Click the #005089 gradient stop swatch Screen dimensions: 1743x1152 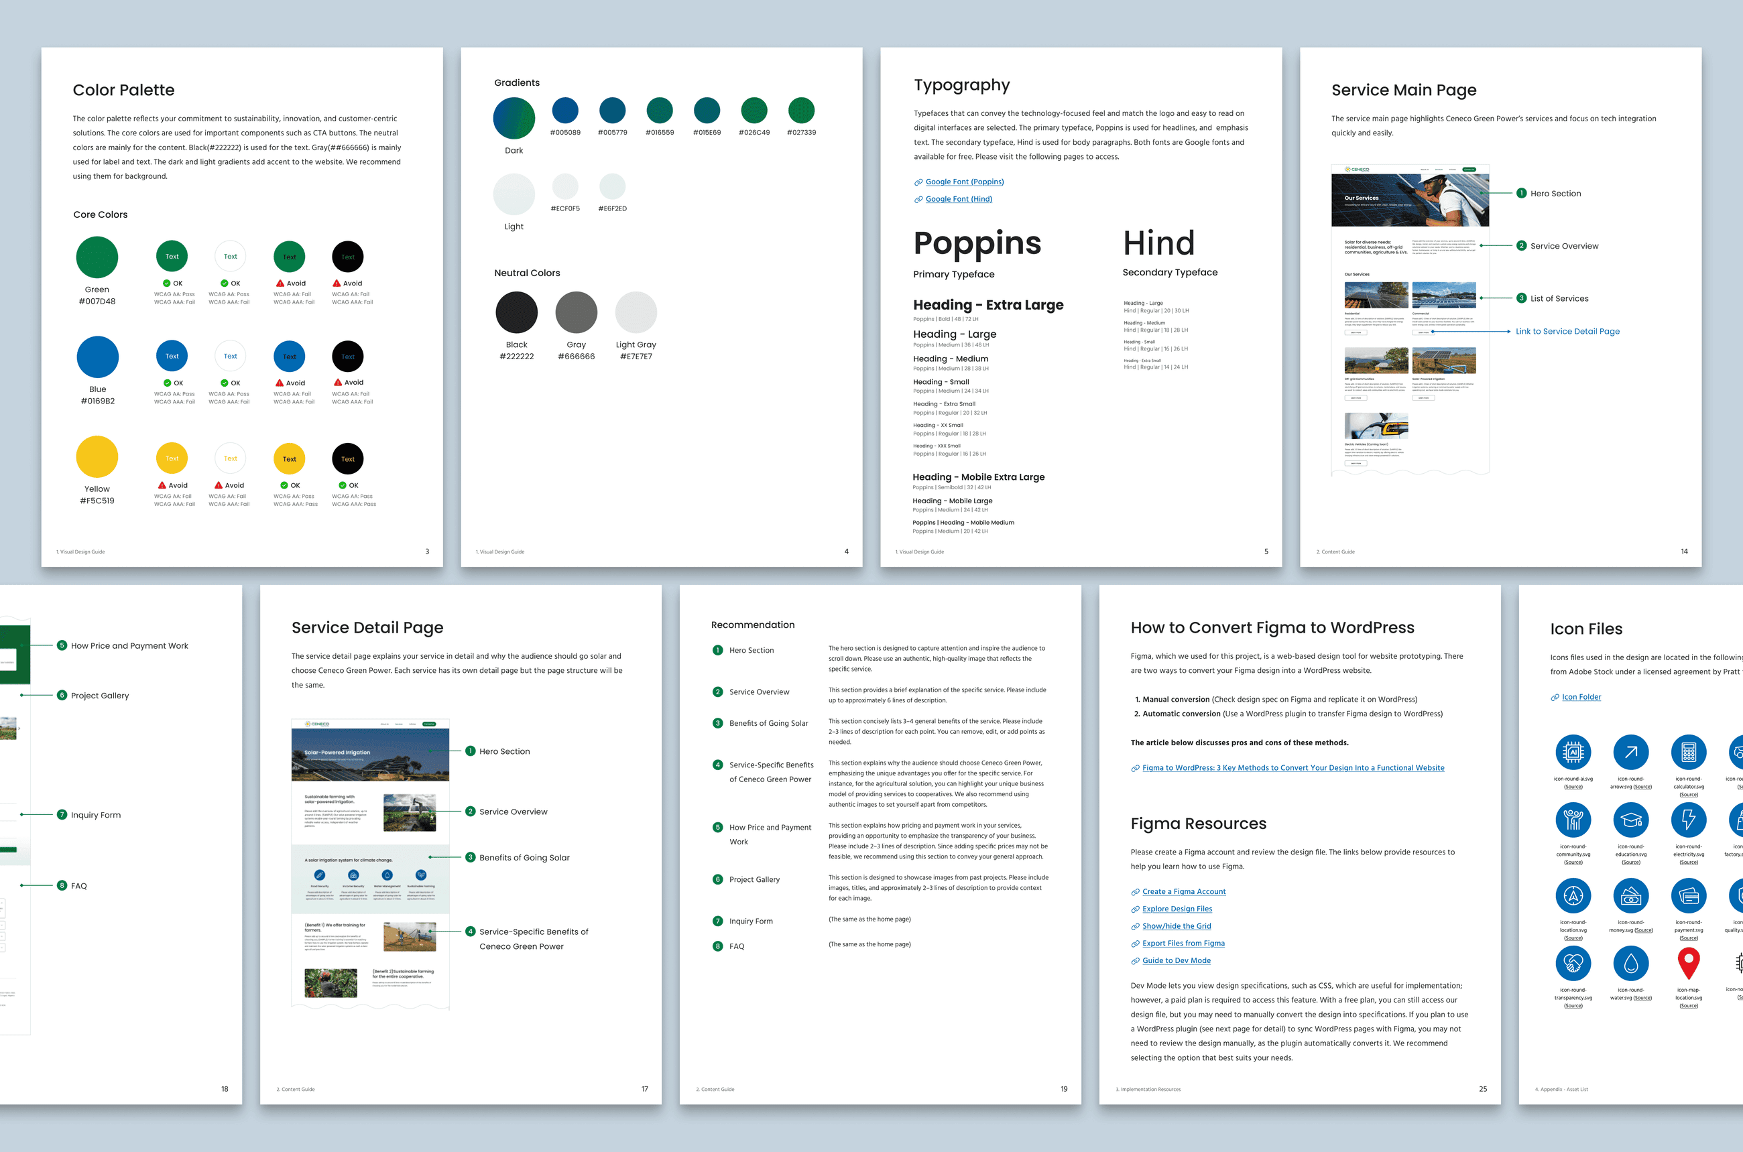pos(565,110)
